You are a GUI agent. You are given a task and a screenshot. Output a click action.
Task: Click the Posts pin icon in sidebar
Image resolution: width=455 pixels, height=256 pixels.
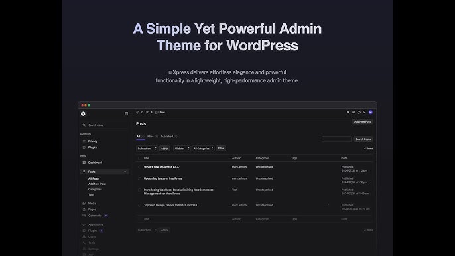(84, 172)
